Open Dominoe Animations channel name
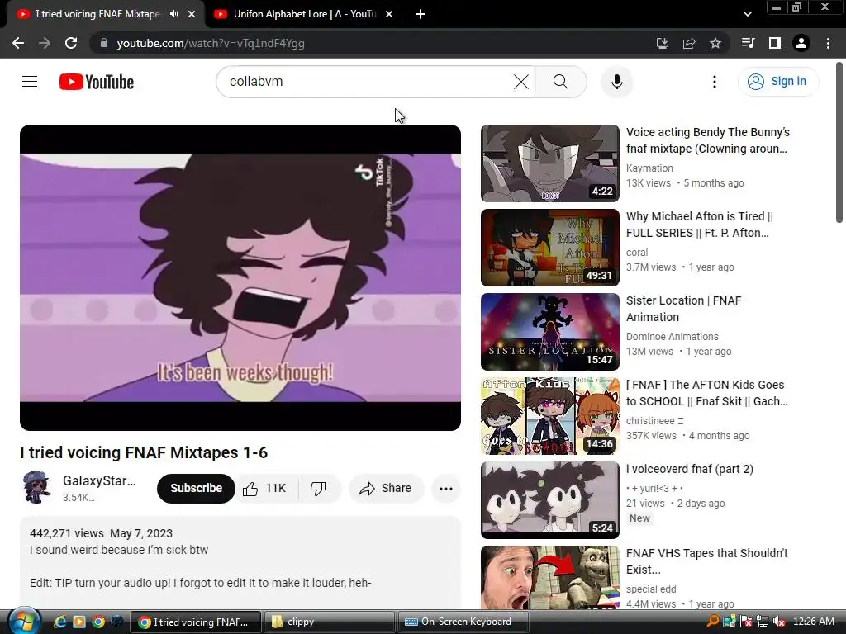846x634 pixels. pos(673,337)
